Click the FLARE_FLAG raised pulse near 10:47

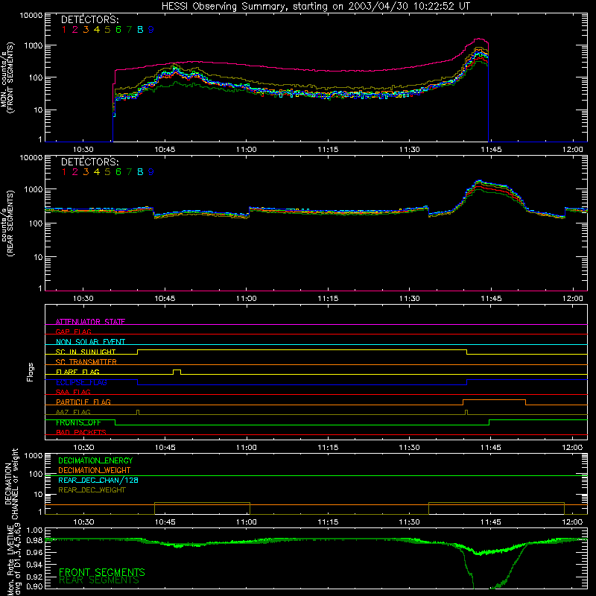click(x=177, y=372)
